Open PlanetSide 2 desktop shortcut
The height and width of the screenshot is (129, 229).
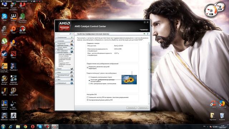(14, 67)
